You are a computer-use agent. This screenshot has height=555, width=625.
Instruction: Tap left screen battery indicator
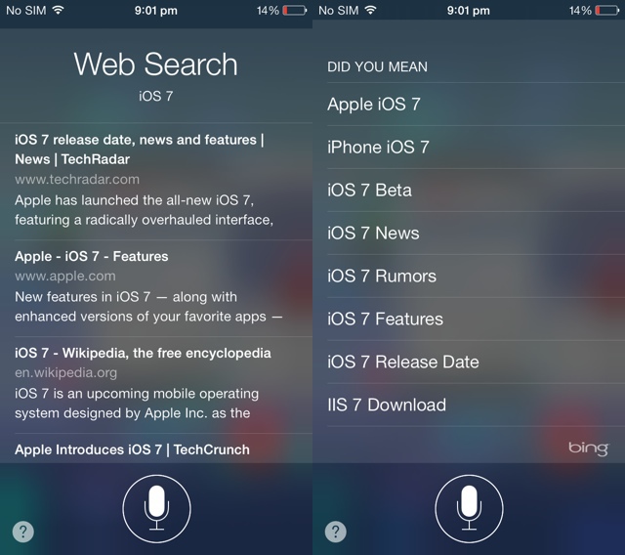295,11
